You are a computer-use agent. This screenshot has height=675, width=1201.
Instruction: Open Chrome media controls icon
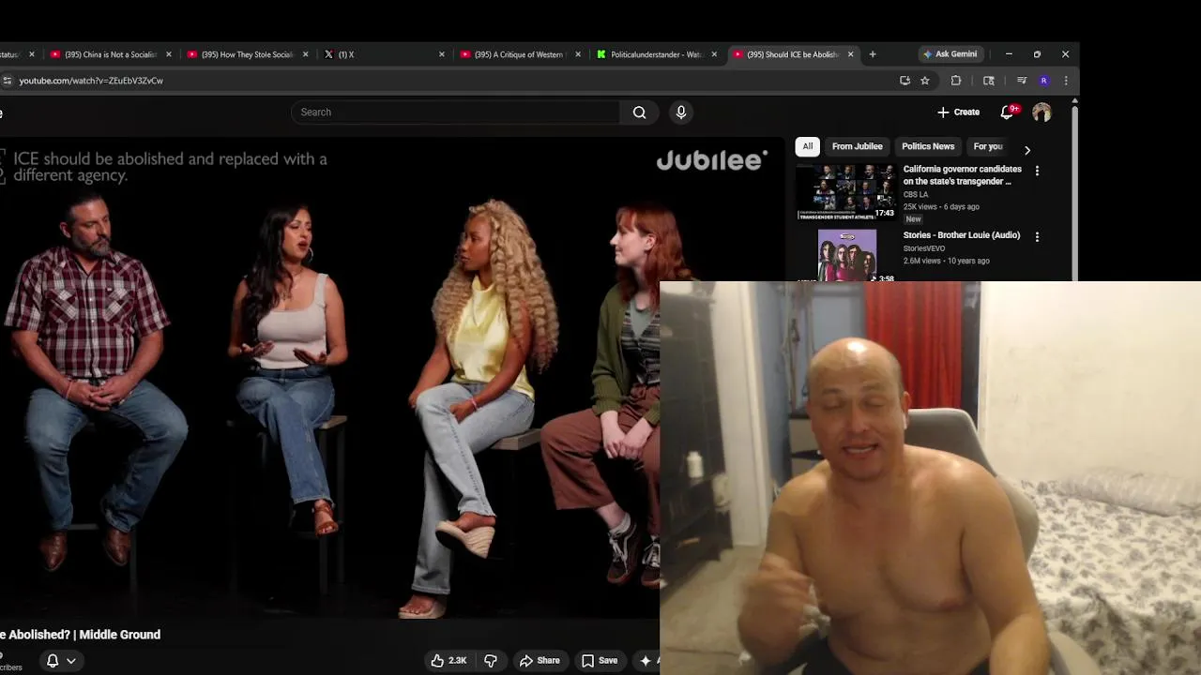tap(1022, 81)
